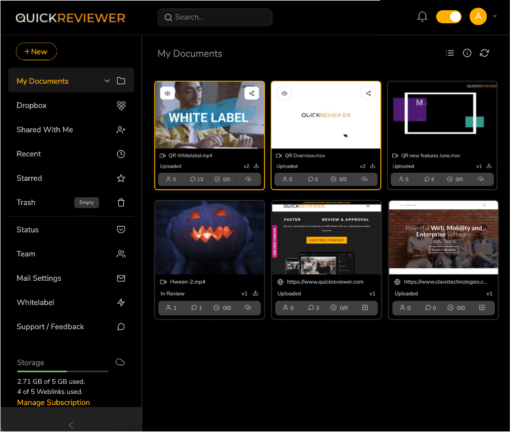Open the user account dropdown arrow

pos(495,16)
